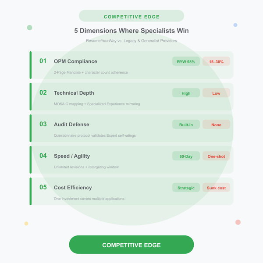Open the Speed / Agility row title
Viewport: 263px width, 263px height.
tap(72, 156)
